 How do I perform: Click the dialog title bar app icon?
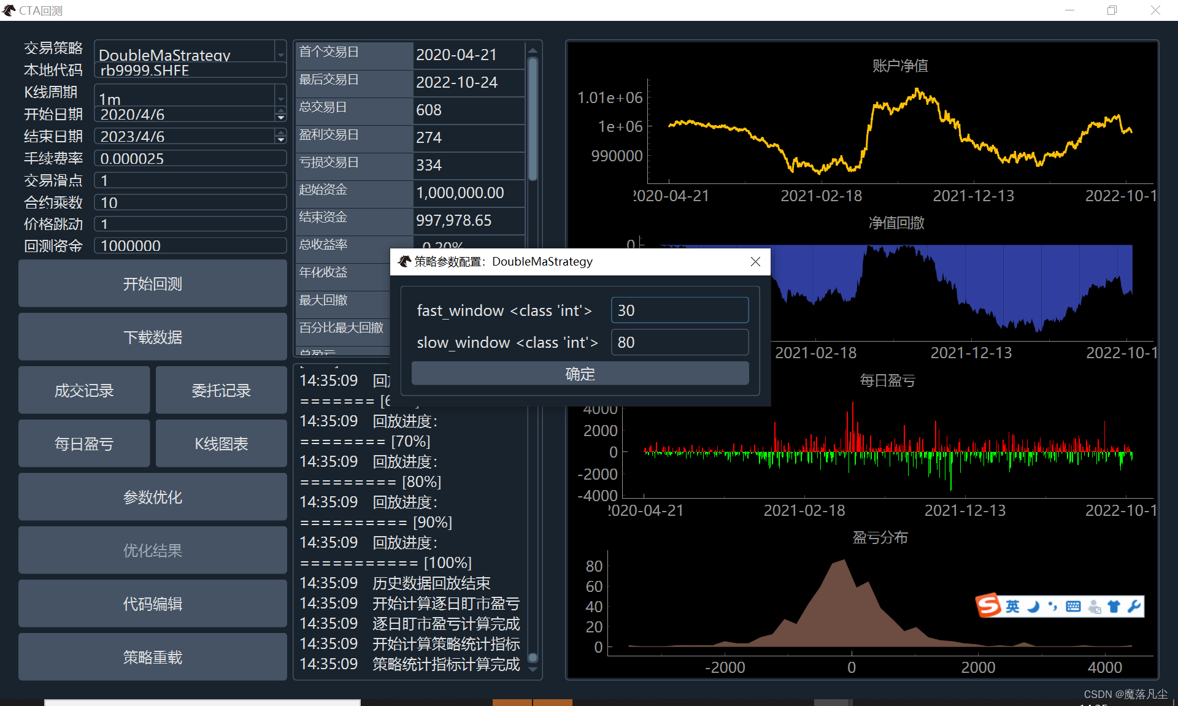coord(404,262)
